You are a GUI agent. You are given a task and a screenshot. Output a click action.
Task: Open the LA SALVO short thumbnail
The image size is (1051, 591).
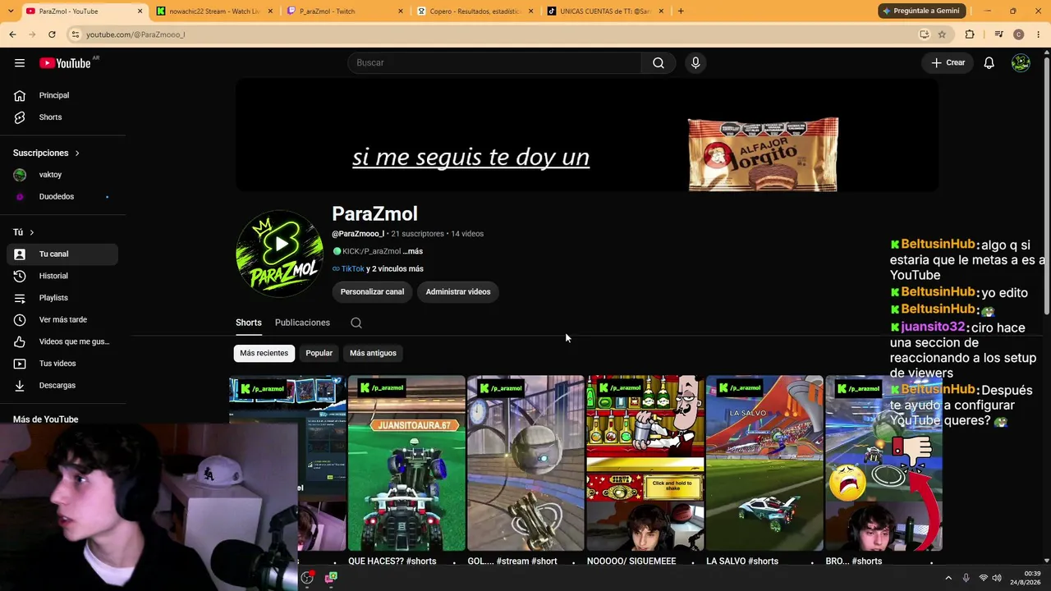pyautogui.click(x=764, y=463)
